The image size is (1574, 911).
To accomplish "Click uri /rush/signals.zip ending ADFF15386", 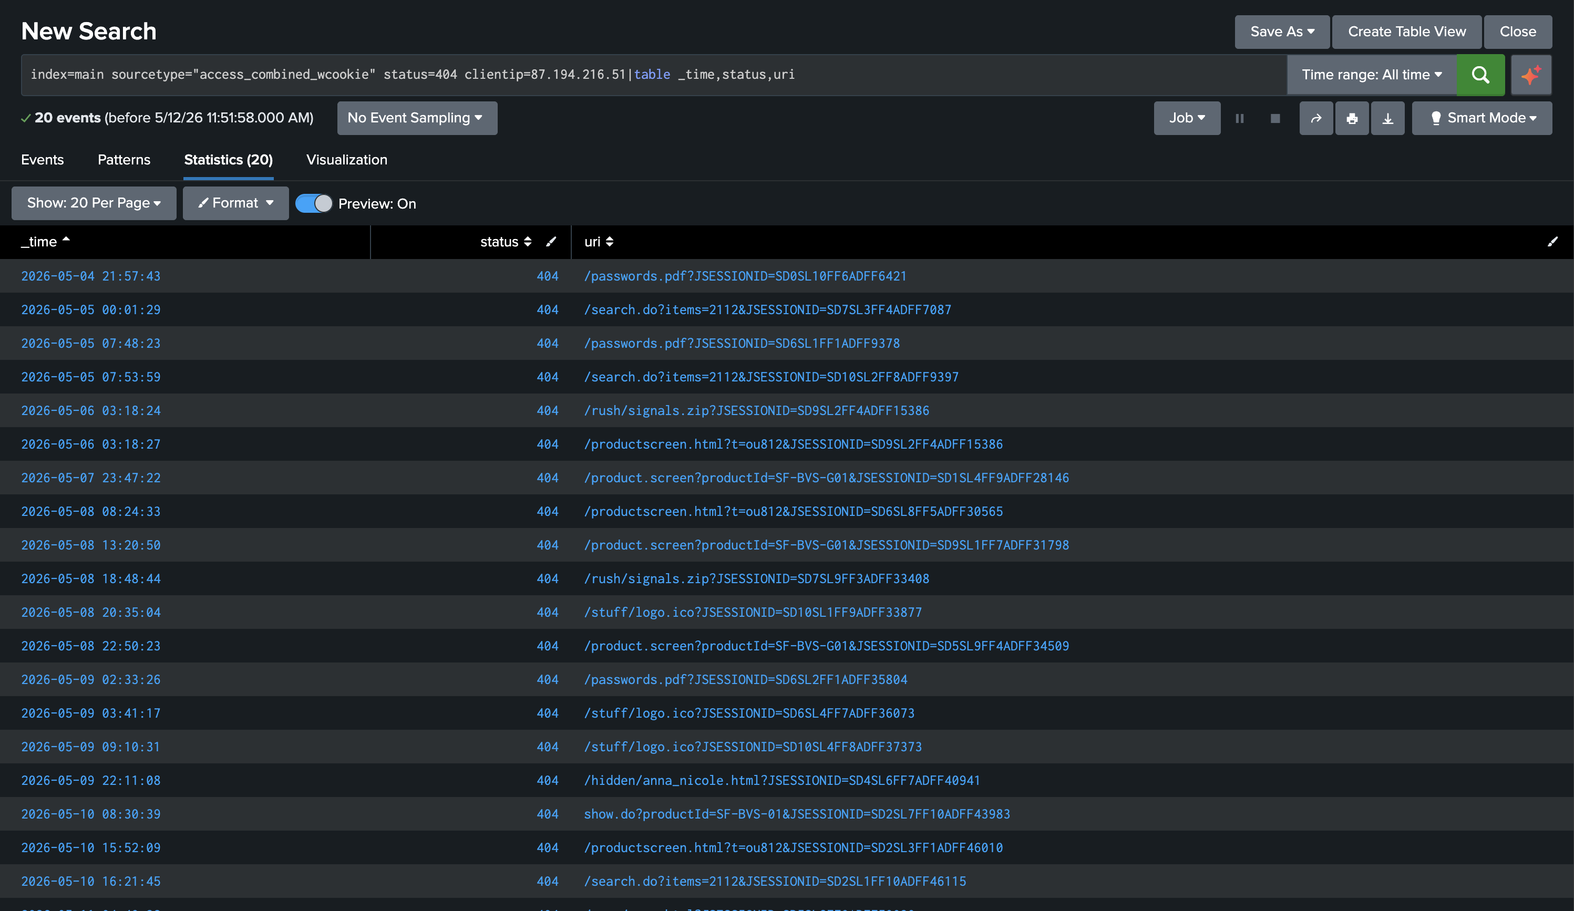I will tap(756, 411).
